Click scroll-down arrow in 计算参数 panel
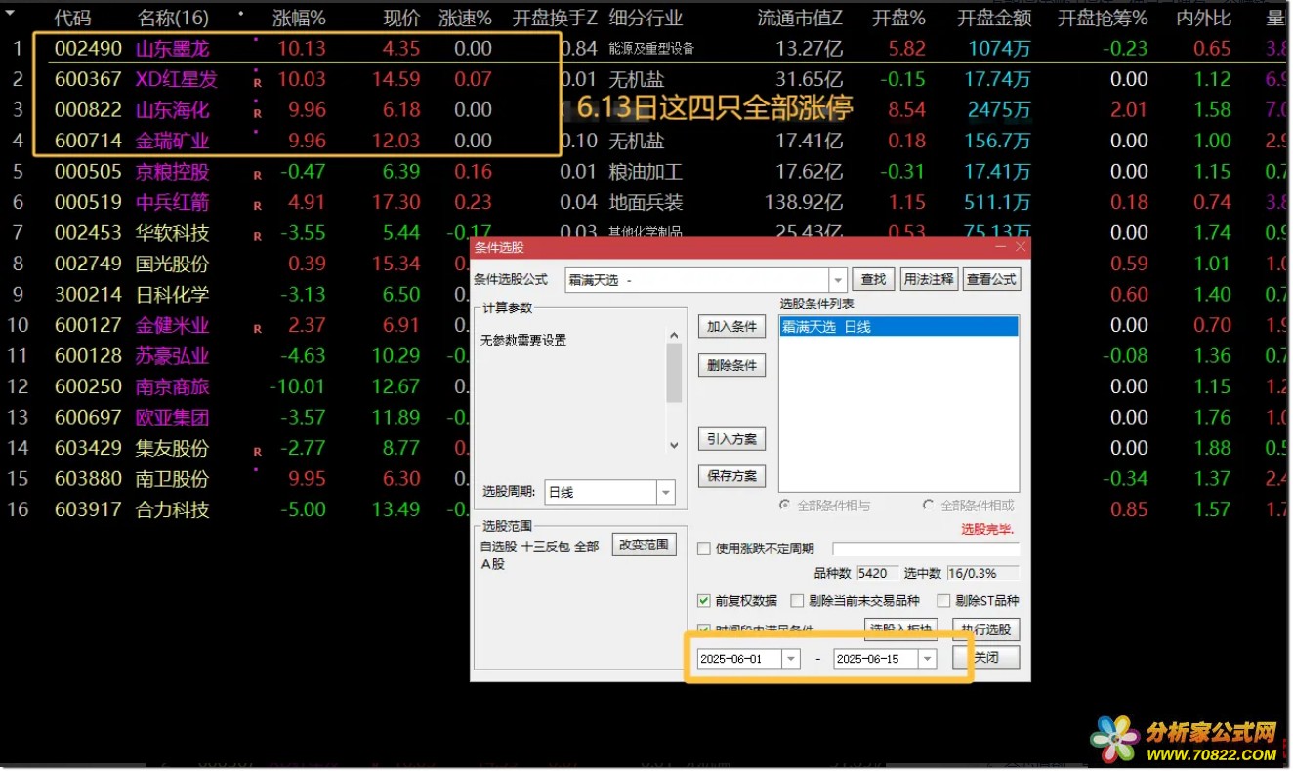Image resolution: width=1293 pixels, height=771 pixels. (674, 445)
